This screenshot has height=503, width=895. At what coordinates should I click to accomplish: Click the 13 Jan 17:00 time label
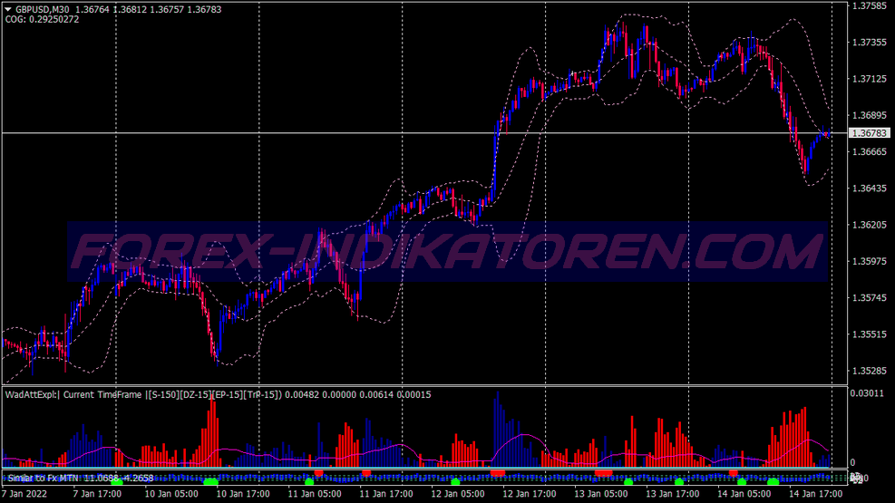point(673,494)
